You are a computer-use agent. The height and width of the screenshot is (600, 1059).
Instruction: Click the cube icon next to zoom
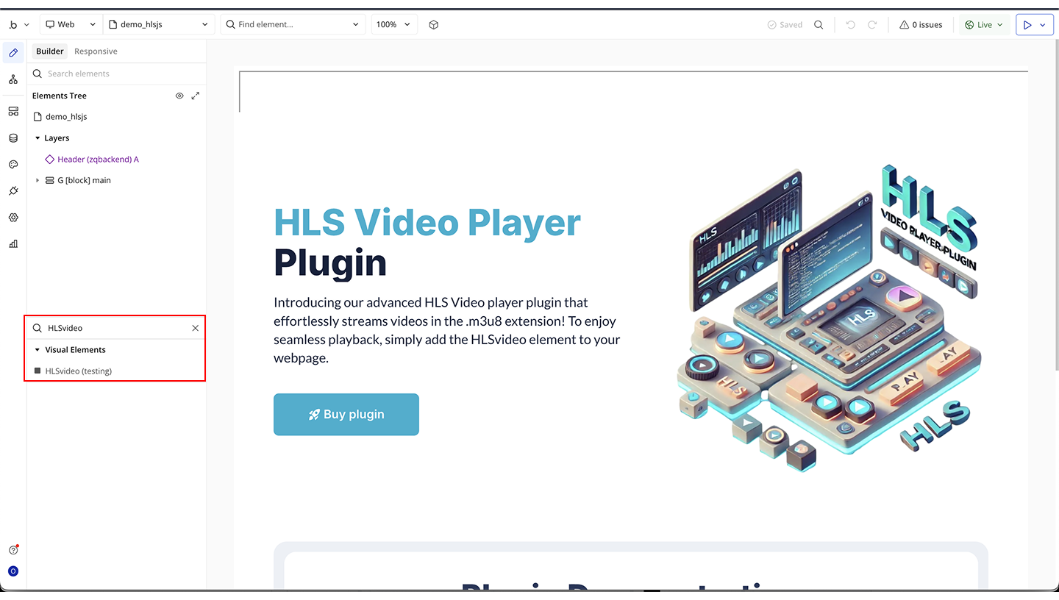(434, 24)
